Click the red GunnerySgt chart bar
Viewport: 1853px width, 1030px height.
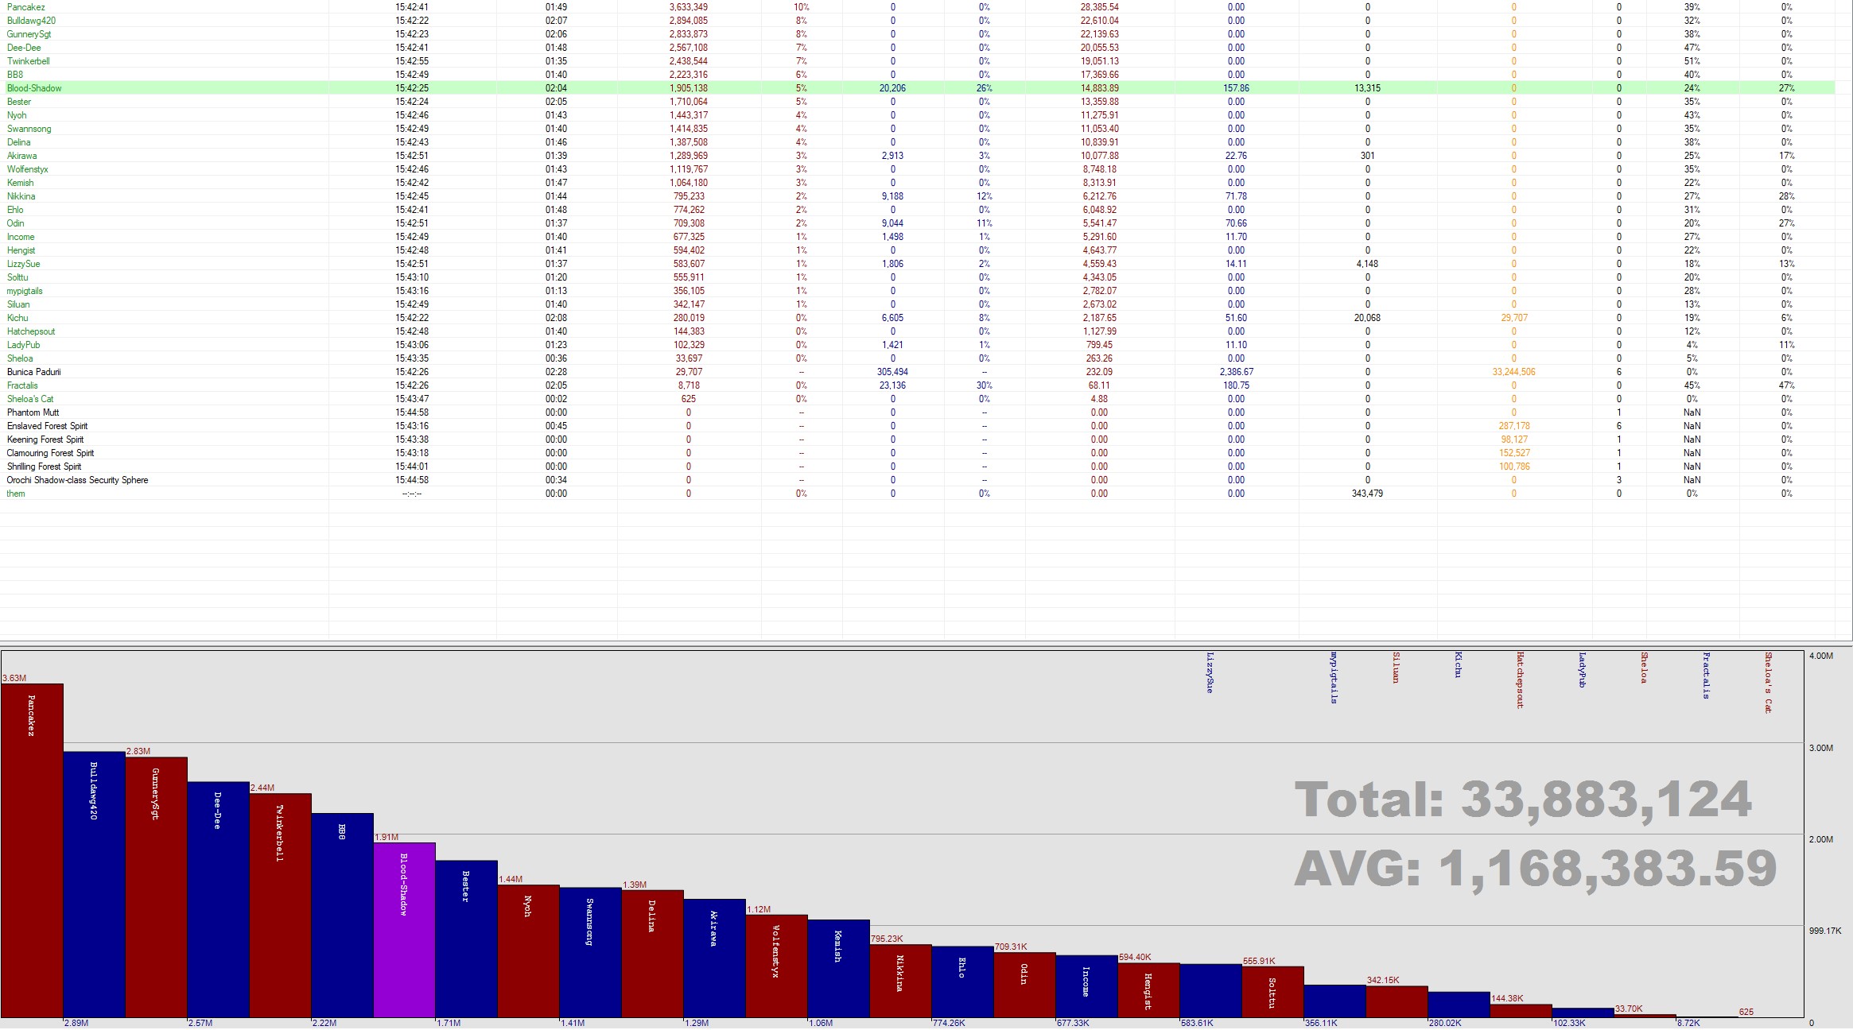156,886
